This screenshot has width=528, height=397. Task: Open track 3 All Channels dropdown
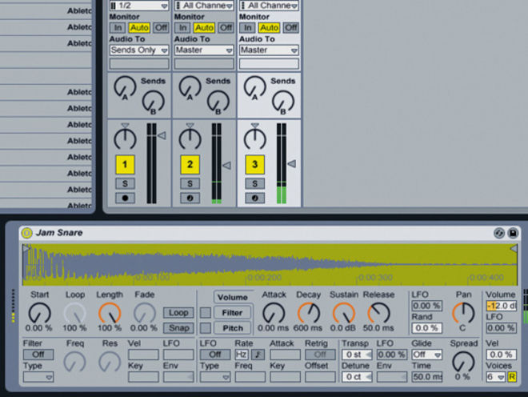pyautogui.click(x=269, y=6)
